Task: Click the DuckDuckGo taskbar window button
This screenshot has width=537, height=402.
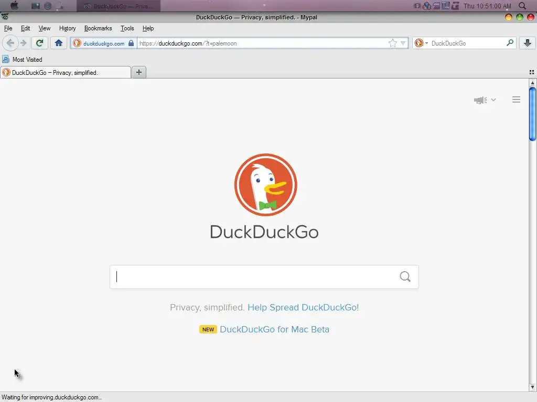Action: tap(119, 6)
